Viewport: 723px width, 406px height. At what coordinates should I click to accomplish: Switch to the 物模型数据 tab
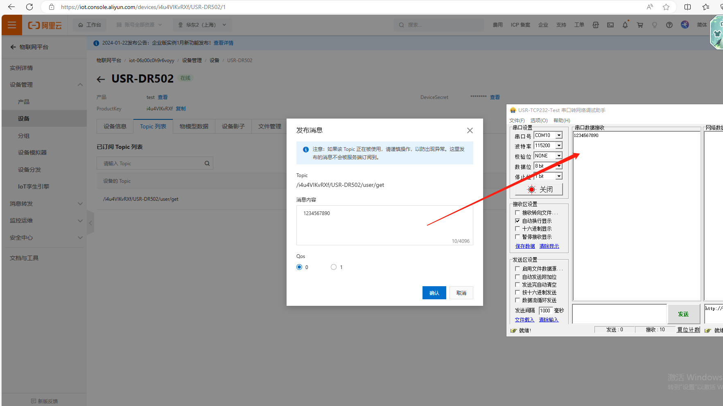click(194, 126)
